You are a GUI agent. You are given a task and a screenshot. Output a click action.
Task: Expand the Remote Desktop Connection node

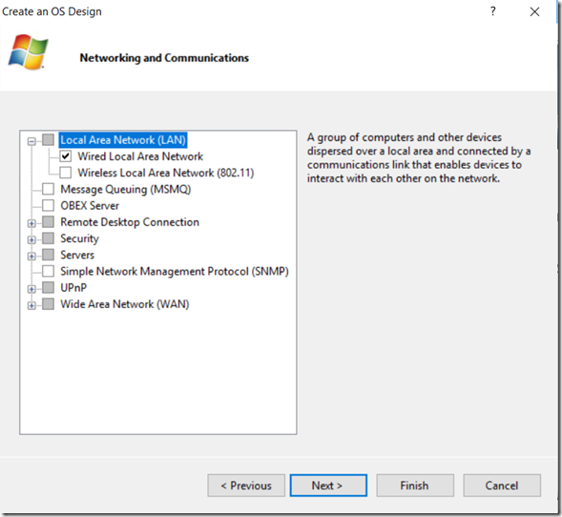pos(31,223)
